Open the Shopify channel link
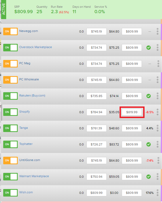Image resolution: width=162 pixels, height=203 pixels. [x=24, y=112]
